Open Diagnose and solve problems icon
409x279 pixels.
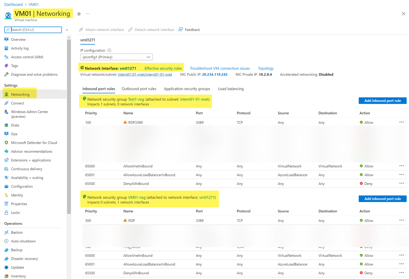click(7, 74)
